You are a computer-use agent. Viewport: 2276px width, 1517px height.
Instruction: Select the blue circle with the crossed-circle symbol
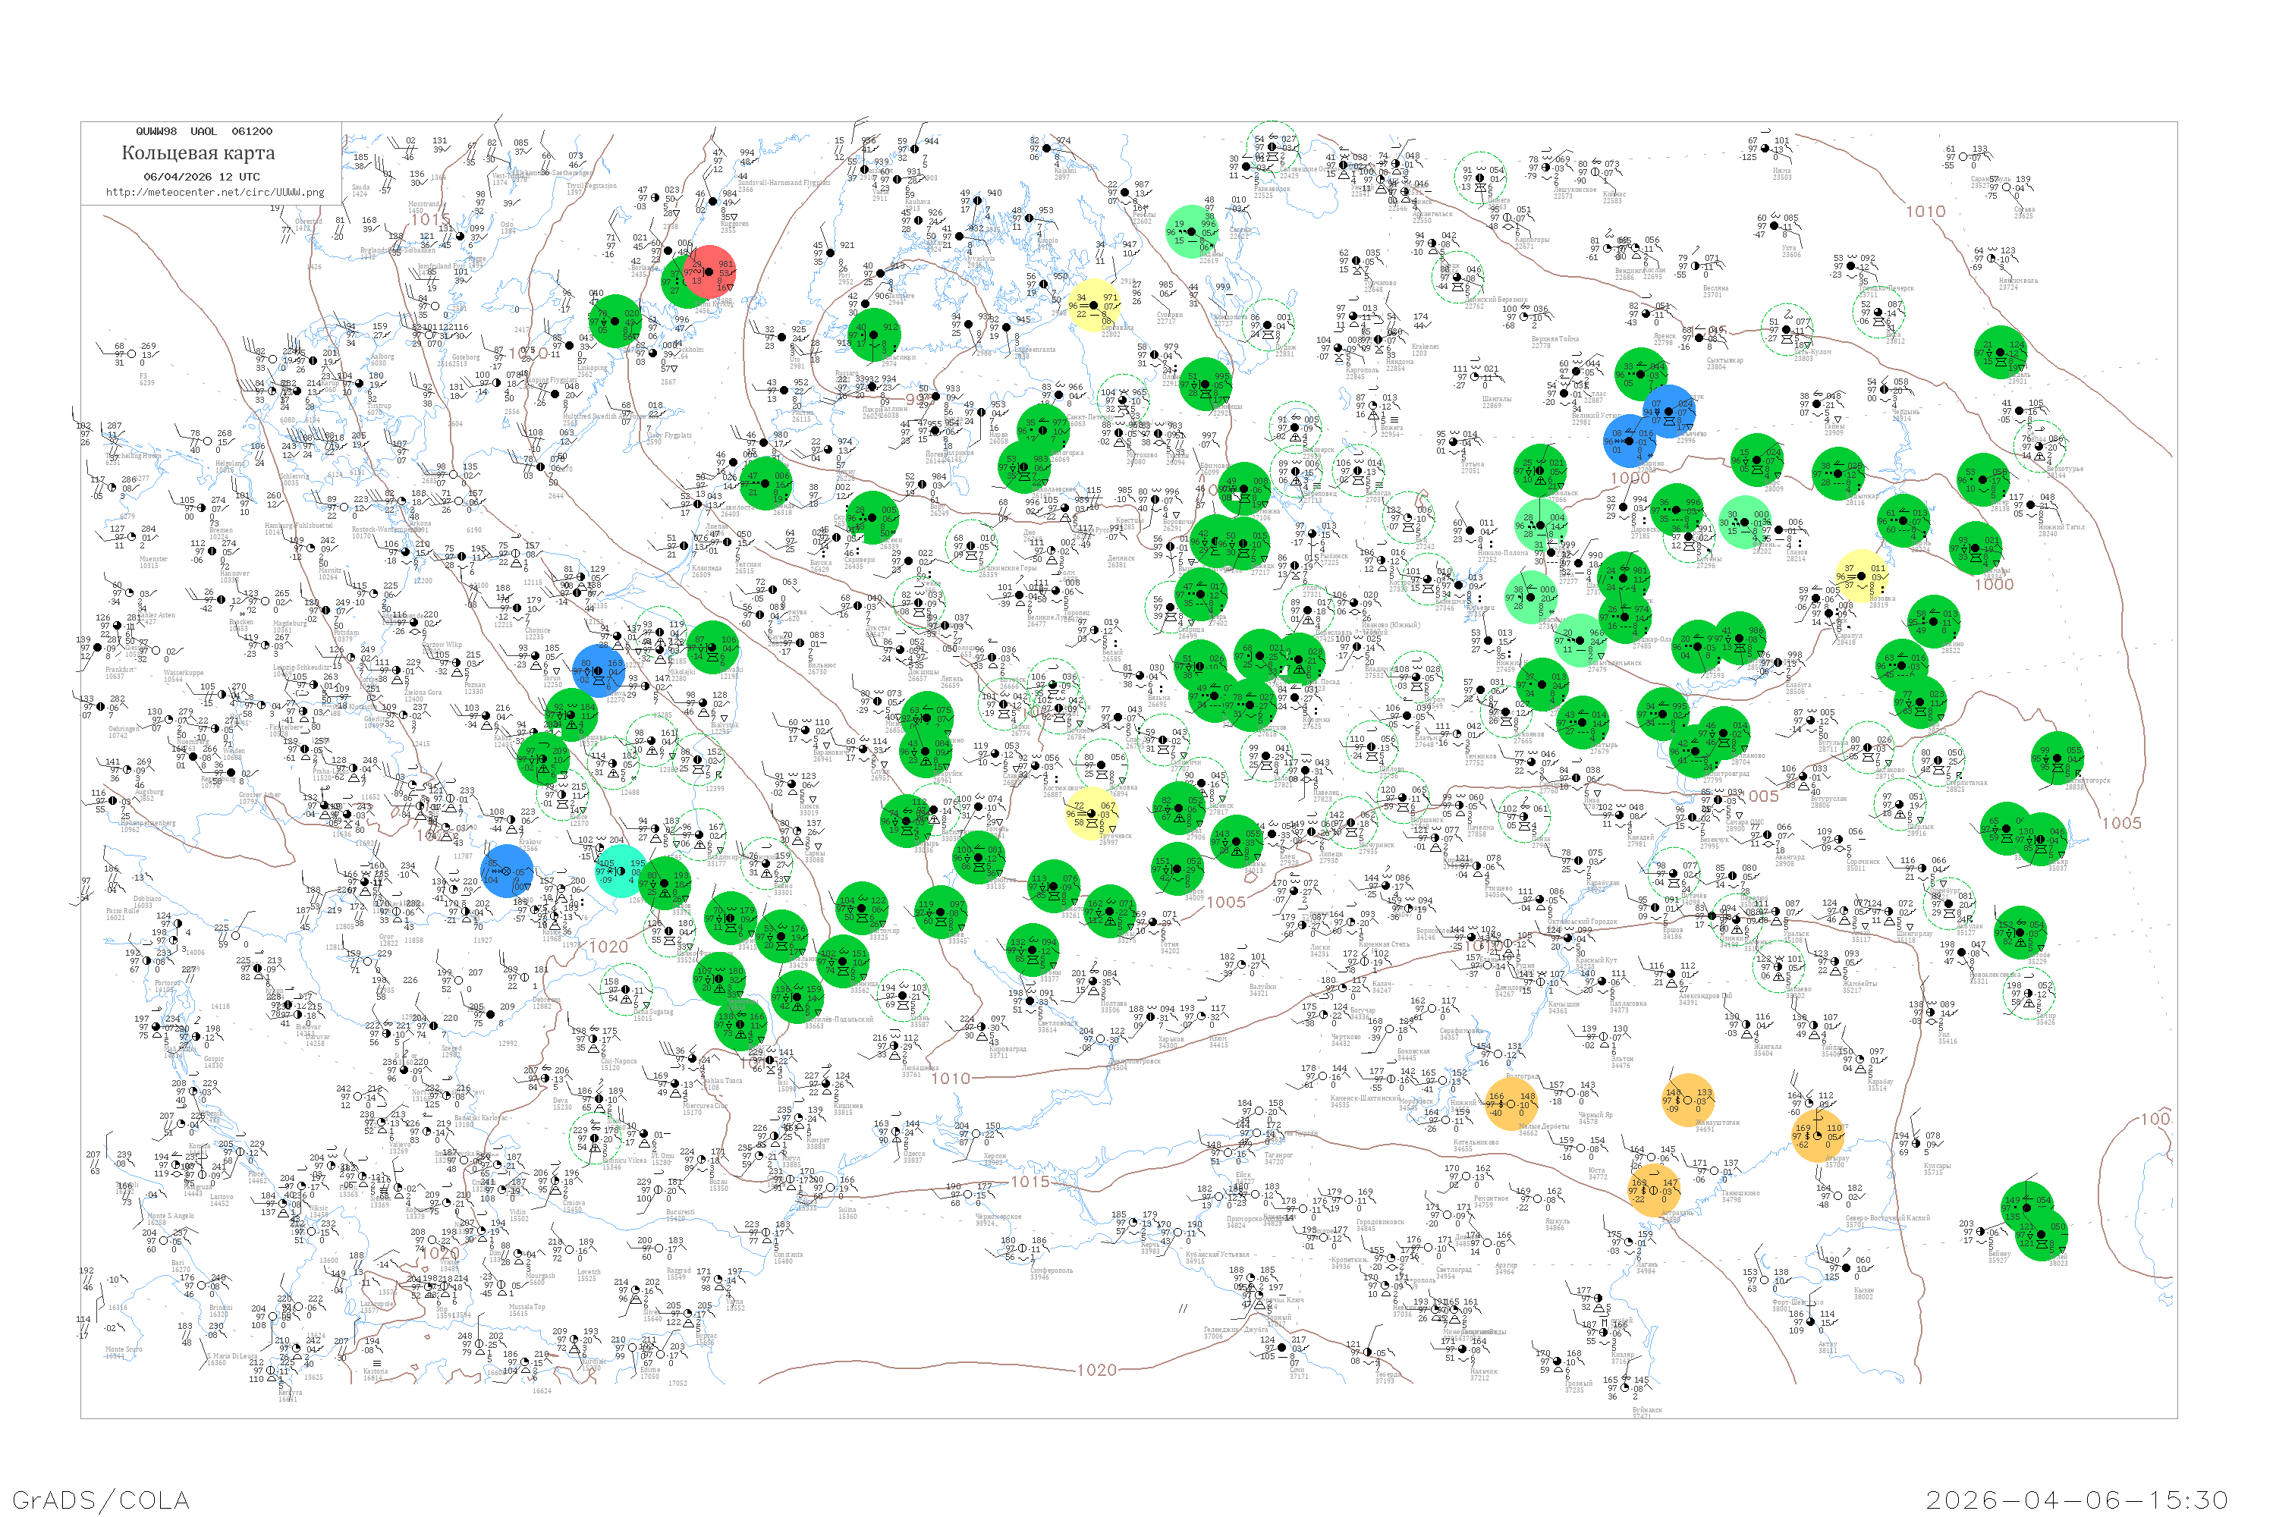(x=507, y=871)
